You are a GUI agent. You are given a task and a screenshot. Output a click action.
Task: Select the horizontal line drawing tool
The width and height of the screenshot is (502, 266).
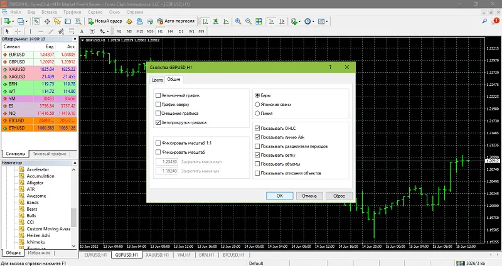pyautogui.click(x=41, y=31)
